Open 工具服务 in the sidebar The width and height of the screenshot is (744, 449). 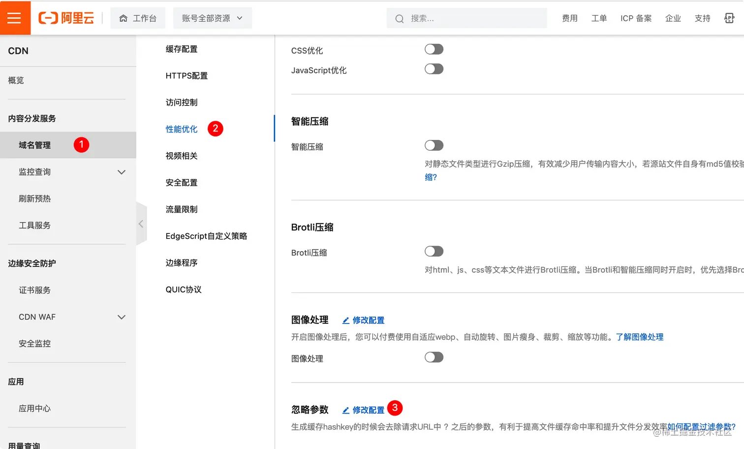click(34, 225)
